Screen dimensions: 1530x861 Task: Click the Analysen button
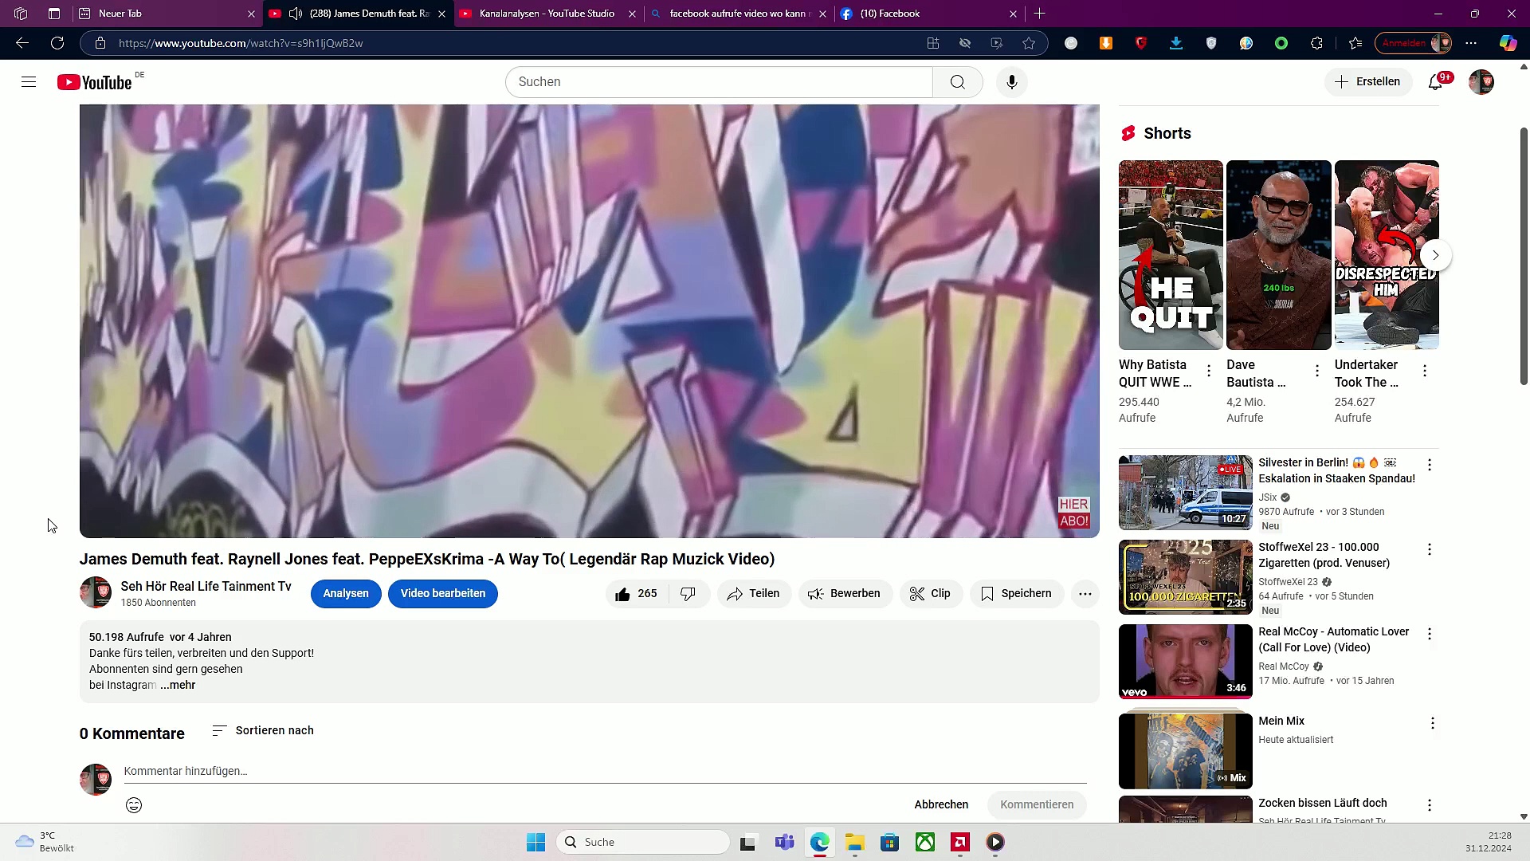(346, 594)
